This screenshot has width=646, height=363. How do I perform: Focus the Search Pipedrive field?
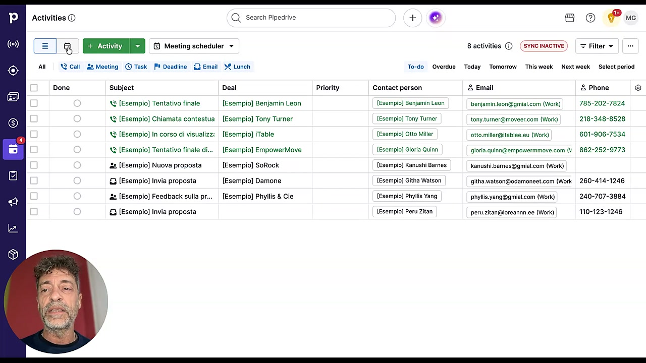[311, 18]
